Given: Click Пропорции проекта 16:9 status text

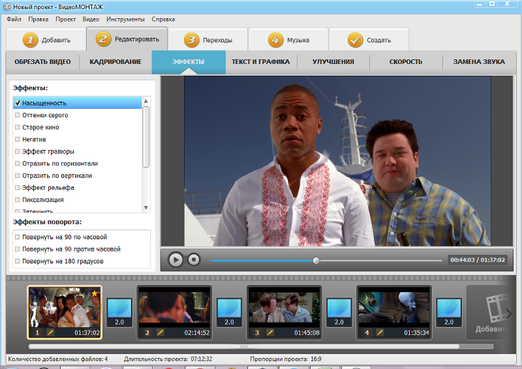Looking at the screenshot, I should [x=286, y=359].
